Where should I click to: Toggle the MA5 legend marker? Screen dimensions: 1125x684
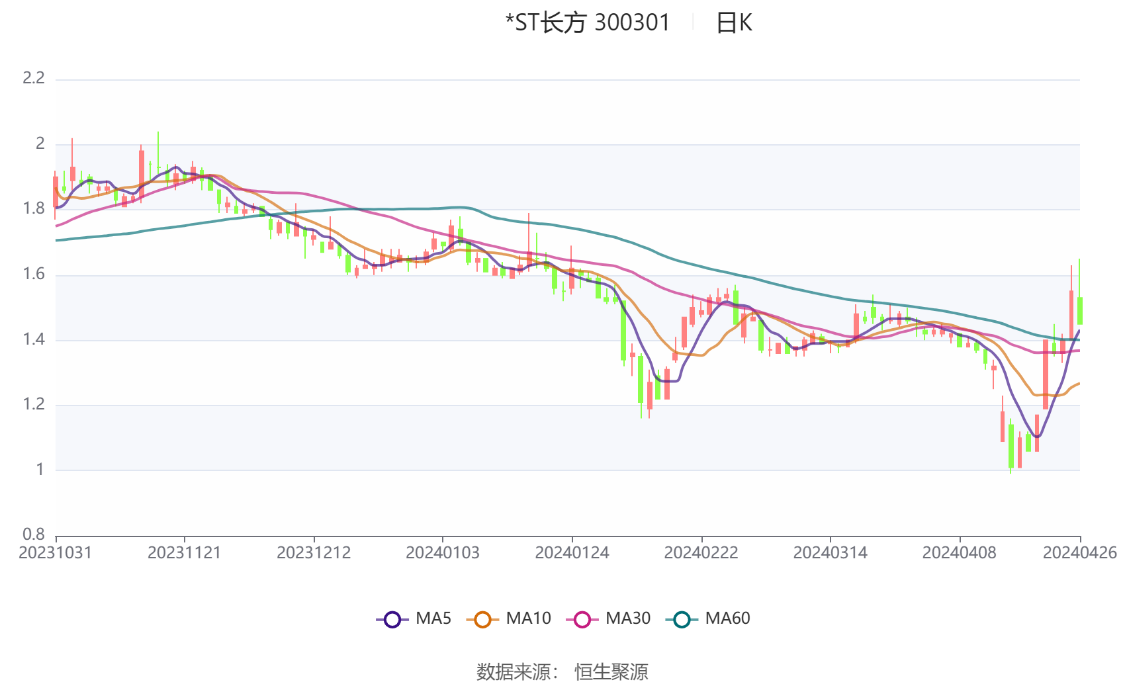[x=392, y=619]
